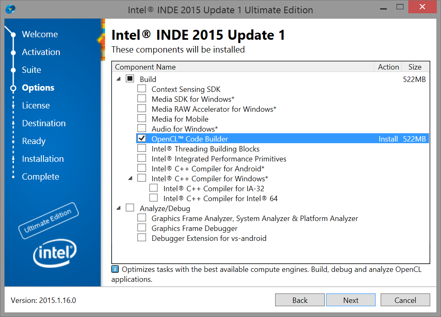Viewport: 441px width, 317px height.
Task: Open the Installation step in sidebar
Action: point(43,158)
